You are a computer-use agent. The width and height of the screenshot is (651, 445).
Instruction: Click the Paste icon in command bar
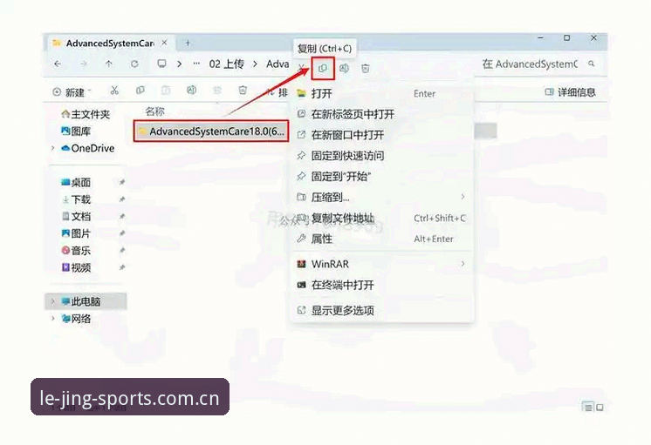[x=166, y=91]
